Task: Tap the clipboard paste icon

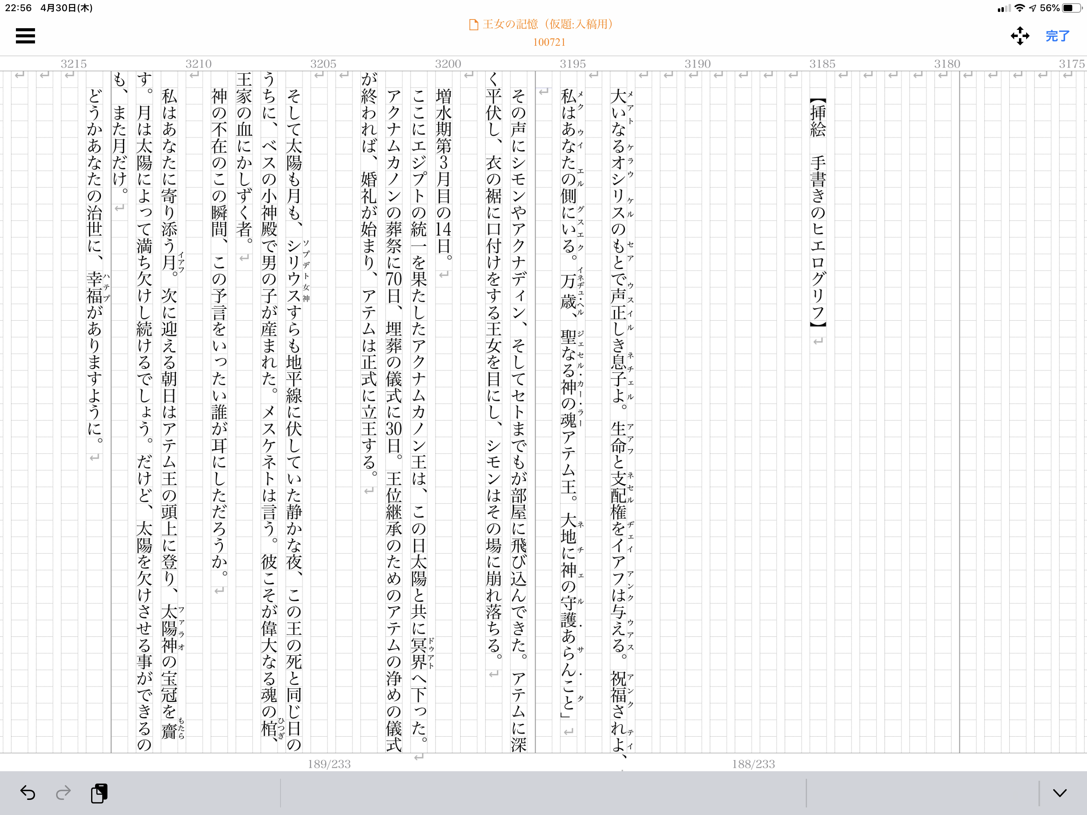Action: click(x=99, y=792)
